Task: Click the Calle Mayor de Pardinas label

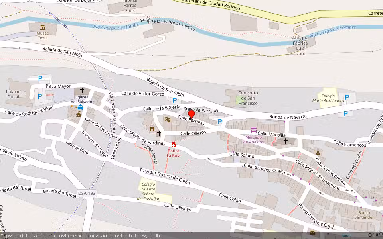Action: point(143,135)
